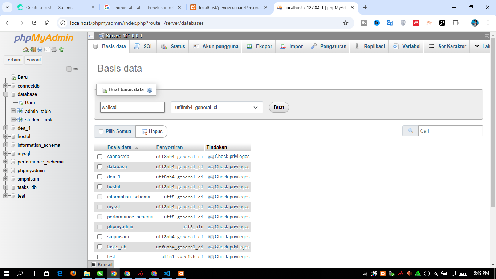Tick the Pilih Semua checkbox
Image resolution: width=496 pixels, height=279 pixels.
click(101, 132)
